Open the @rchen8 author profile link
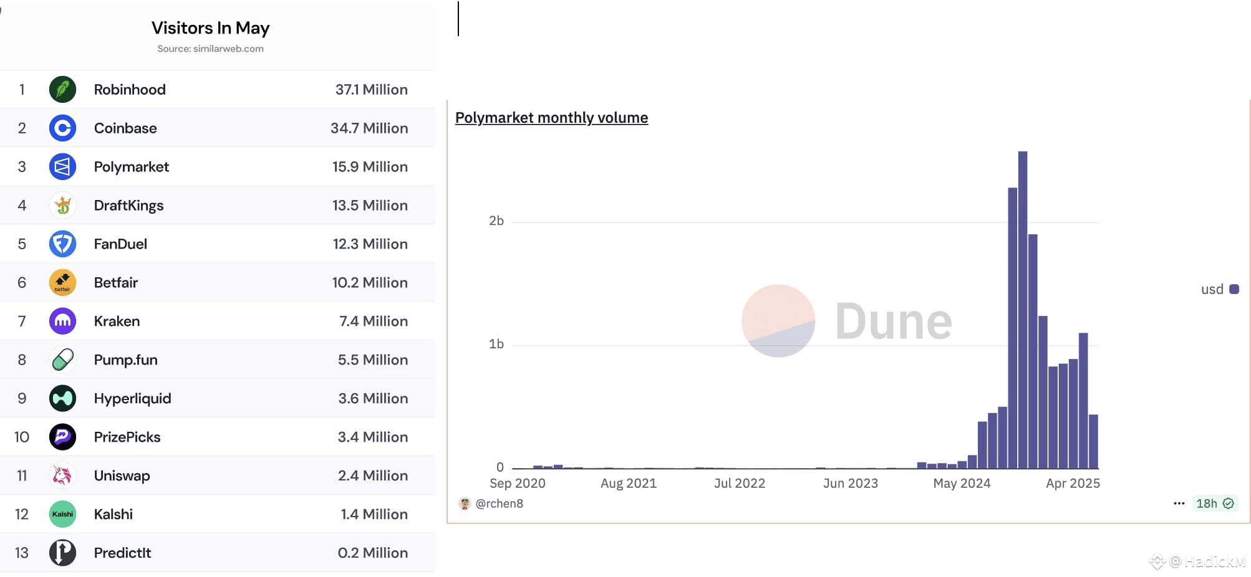Screen dimensions: 1251x577 click(499, 503)
